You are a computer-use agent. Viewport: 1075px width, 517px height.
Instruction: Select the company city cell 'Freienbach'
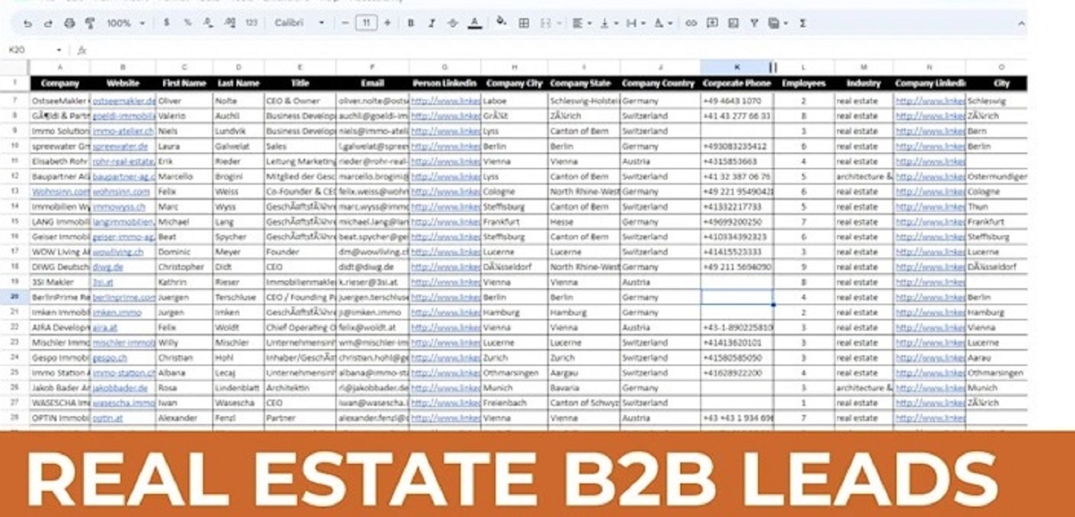click(x=514, y=403)
